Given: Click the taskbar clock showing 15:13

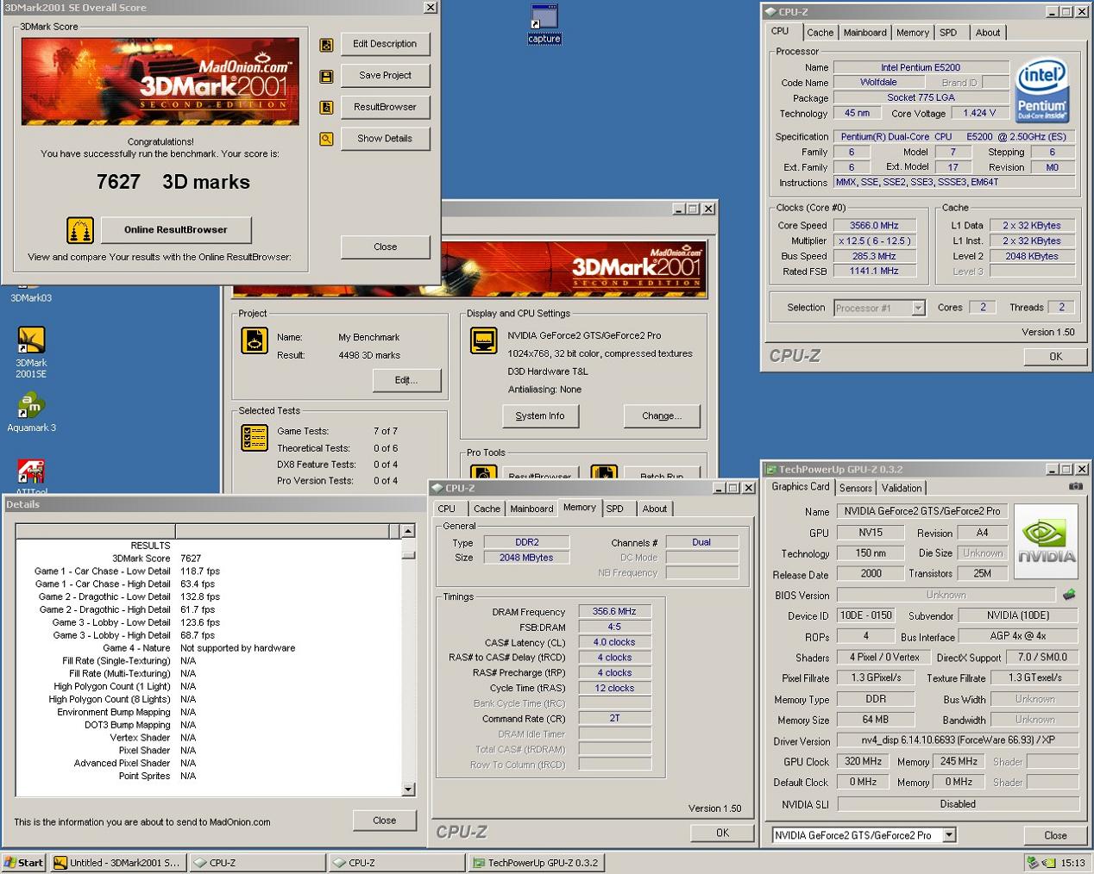Looking at the screenshot, I should point(1073,863).
